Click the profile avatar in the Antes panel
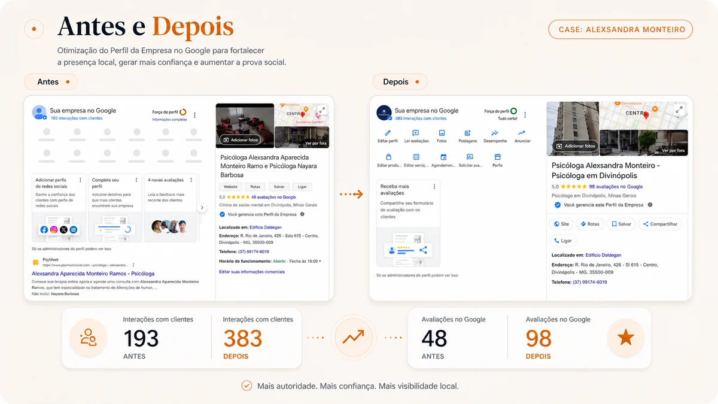This screenshot has width=718, height=404. 39,113
